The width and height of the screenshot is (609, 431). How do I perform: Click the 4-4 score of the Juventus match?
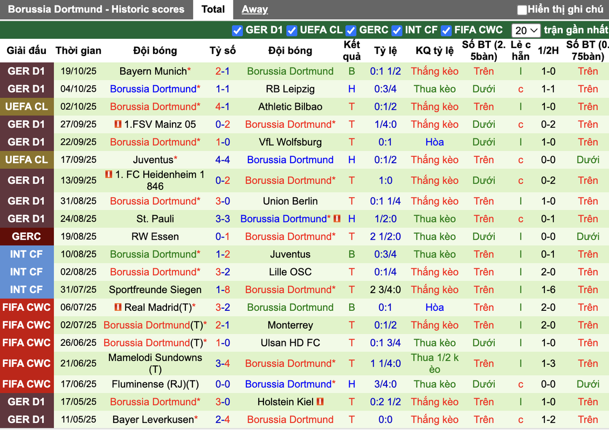pos(223,159)
